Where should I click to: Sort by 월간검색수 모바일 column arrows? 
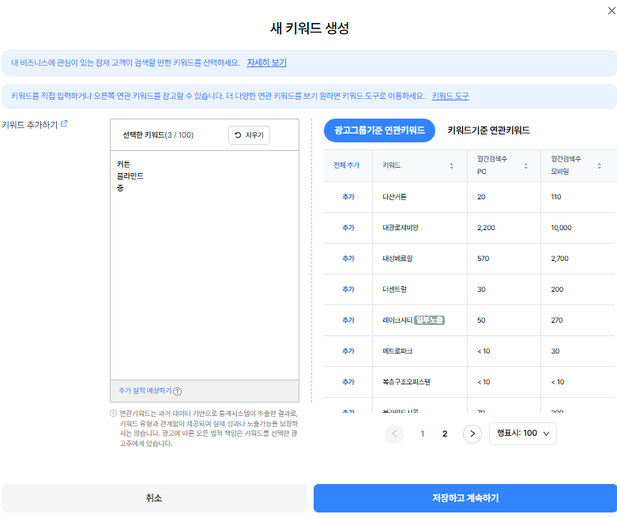600,166
